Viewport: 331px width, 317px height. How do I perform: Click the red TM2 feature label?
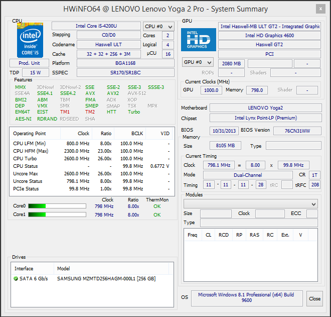coord(90,112)
